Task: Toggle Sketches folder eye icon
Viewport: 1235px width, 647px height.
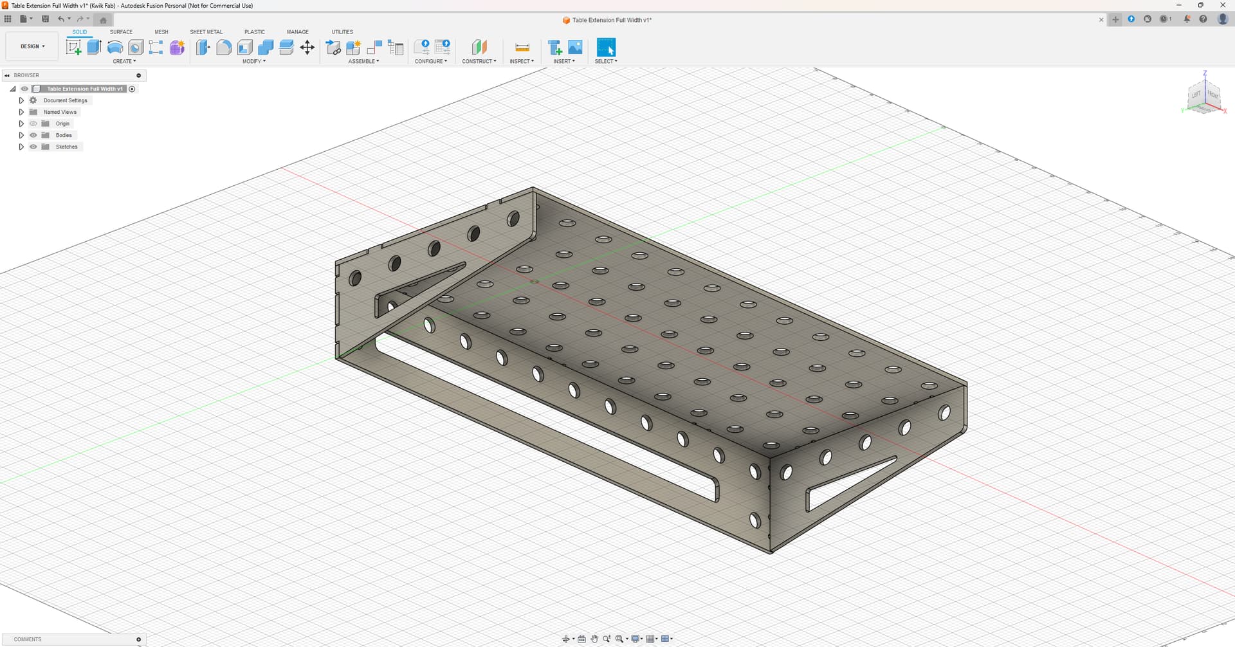Action: point(33,147)
